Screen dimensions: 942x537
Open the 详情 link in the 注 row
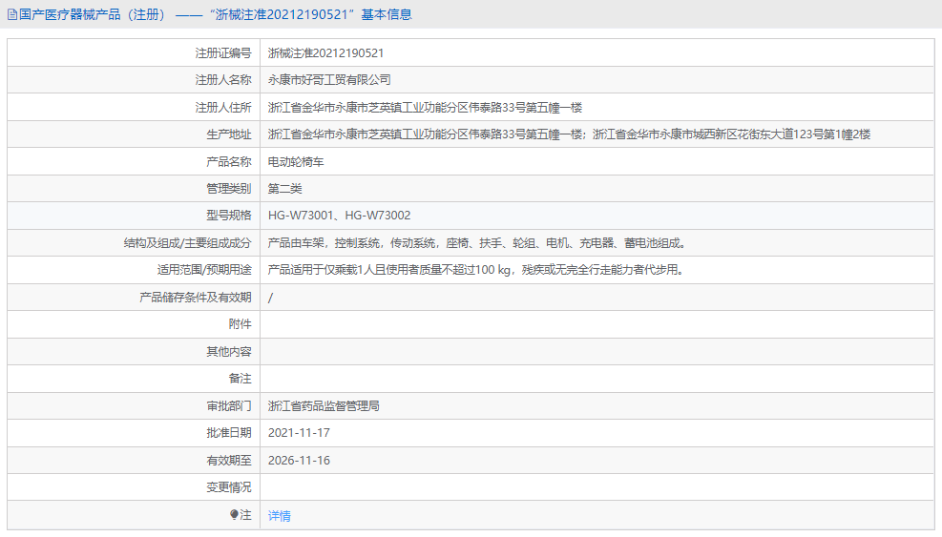279,515
